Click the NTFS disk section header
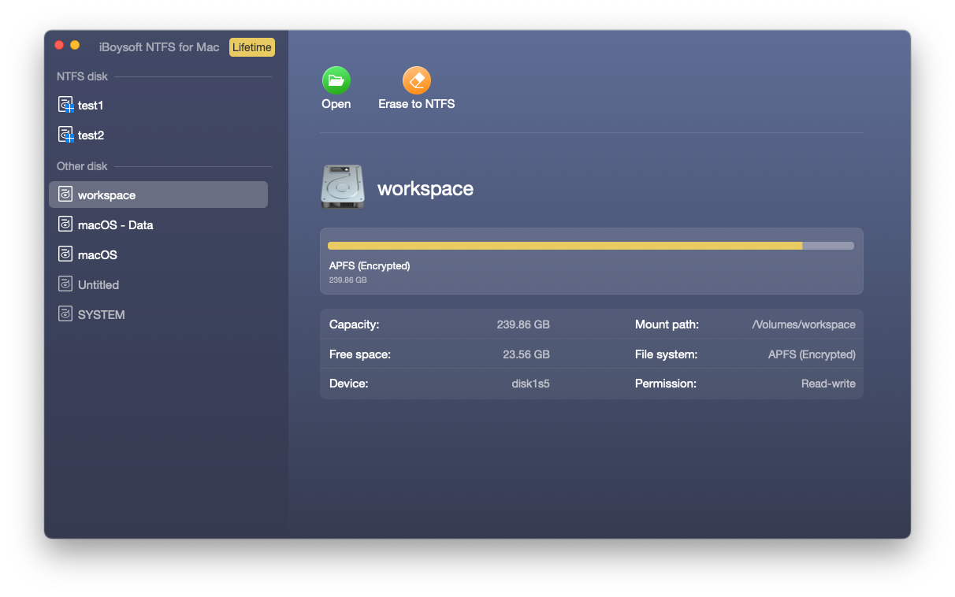The width and height of the screenshot is (955, 597). tap(82, 76)
